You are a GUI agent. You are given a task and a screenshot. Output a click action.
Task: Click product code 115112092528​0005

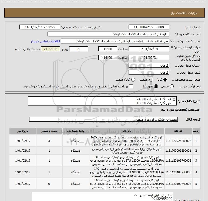pyautogui.click(x=178, y=141)
